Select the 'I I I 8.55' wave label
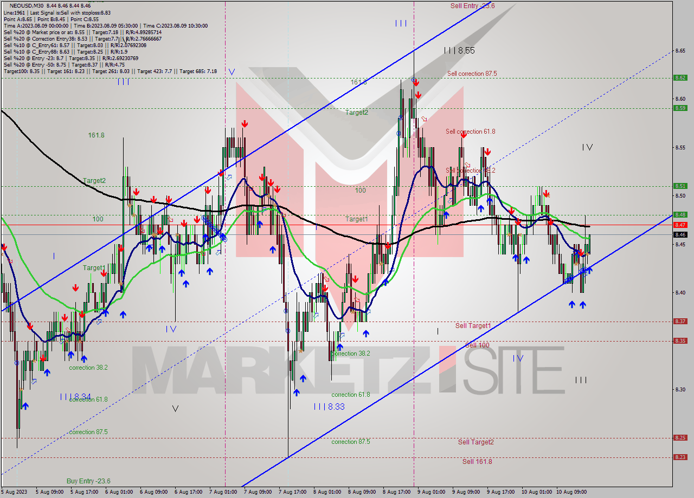 coord(459,50)
